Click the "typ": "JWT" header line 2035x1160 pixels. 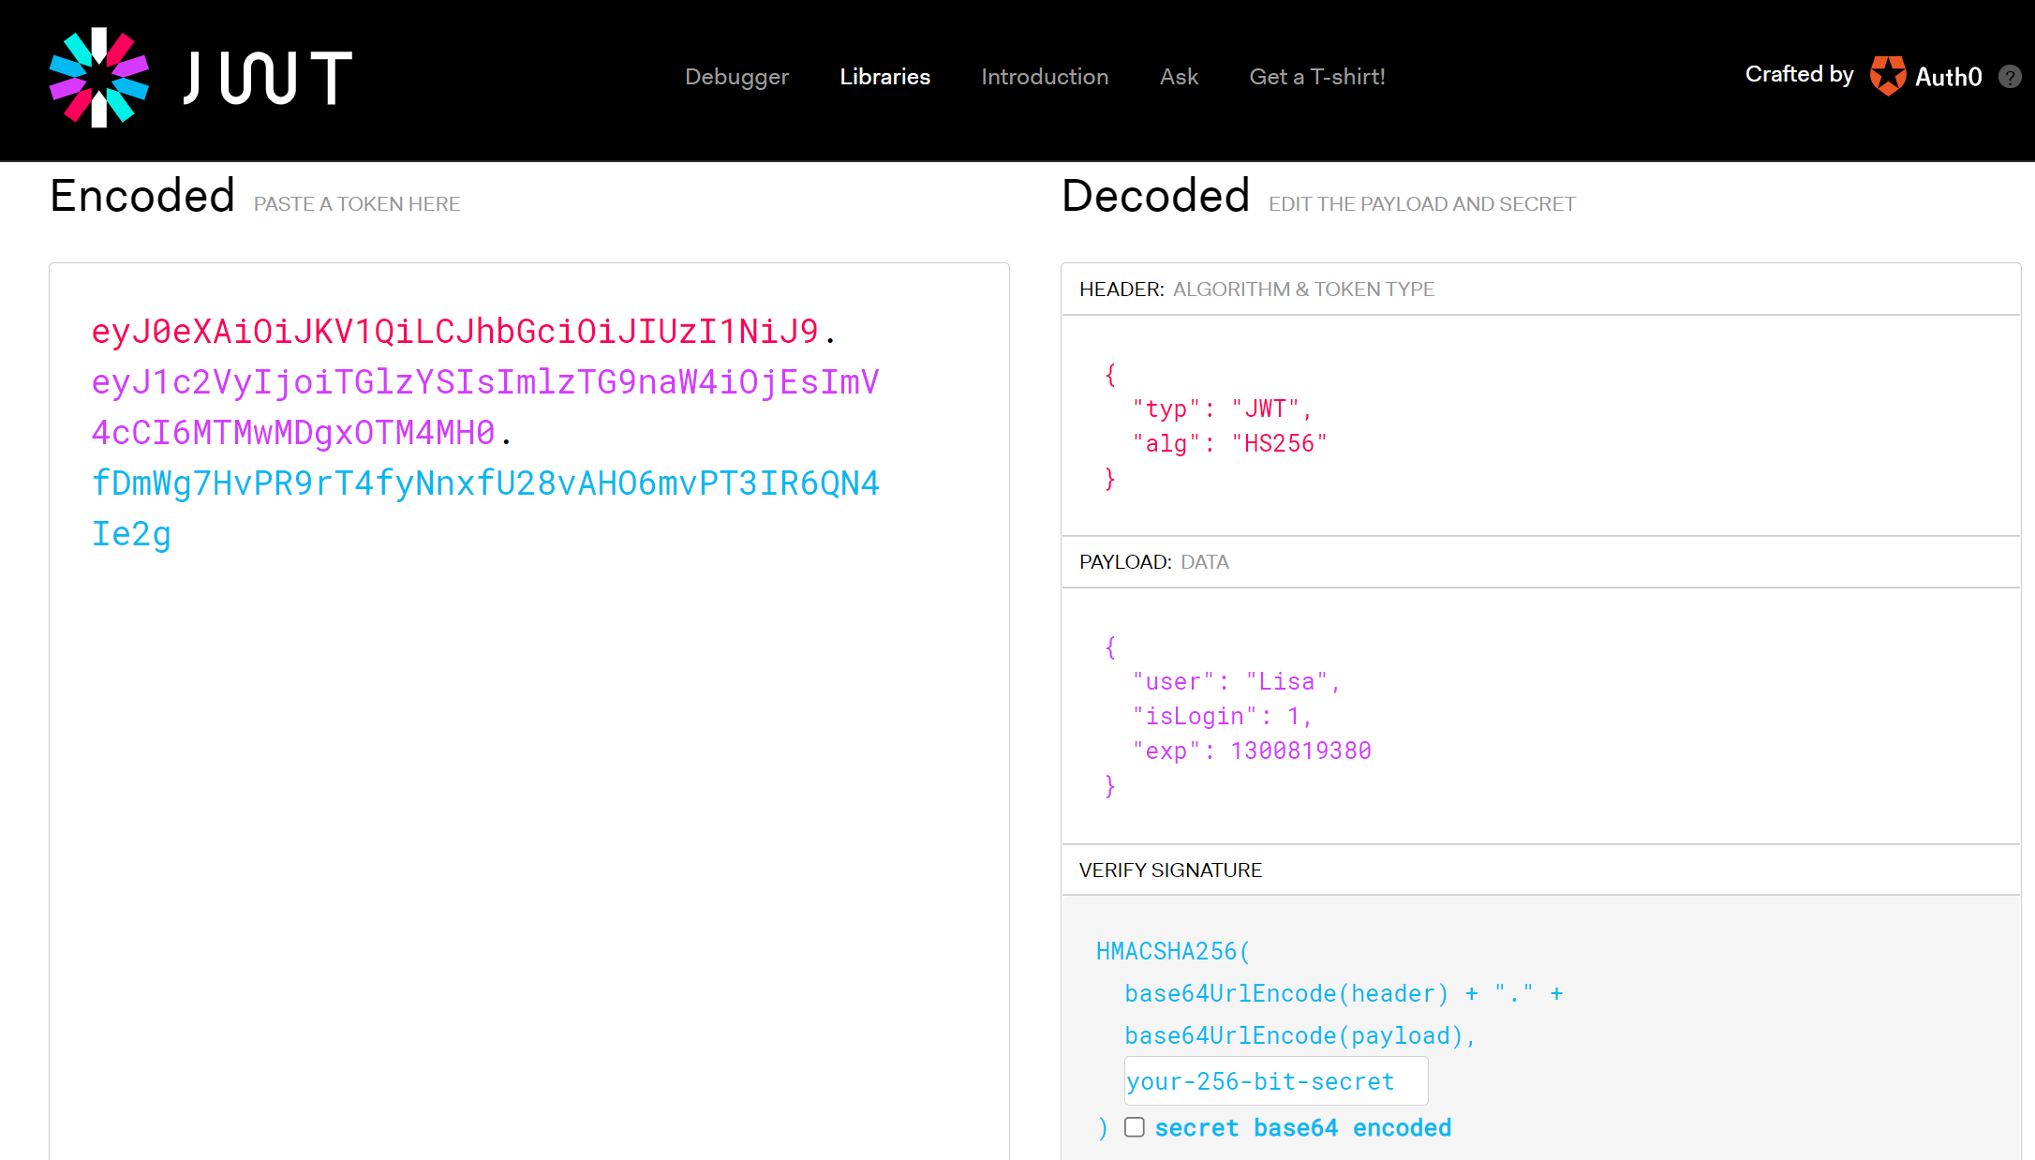coord(1222,409)
